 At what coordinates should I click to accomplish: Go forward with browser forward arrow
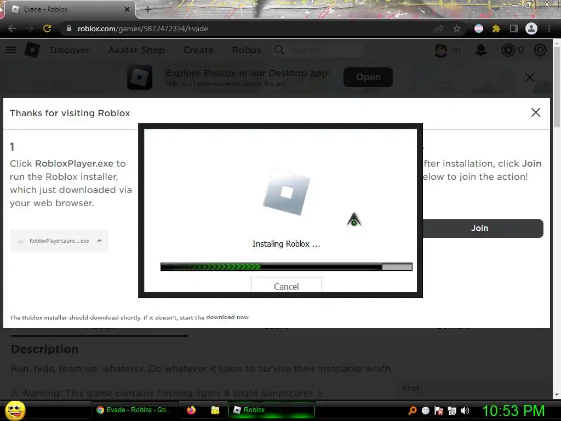[30, 29]
